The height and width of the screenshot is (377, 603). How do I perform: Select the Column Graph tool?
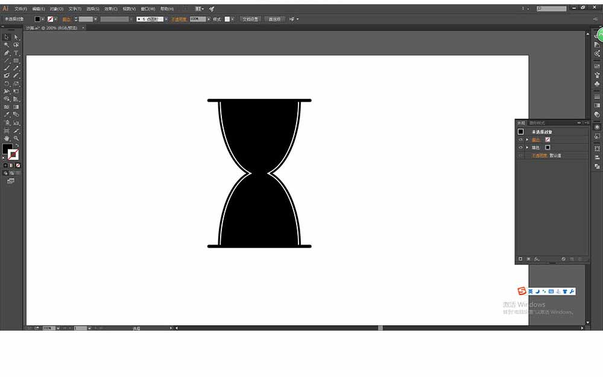click(16, 123)
